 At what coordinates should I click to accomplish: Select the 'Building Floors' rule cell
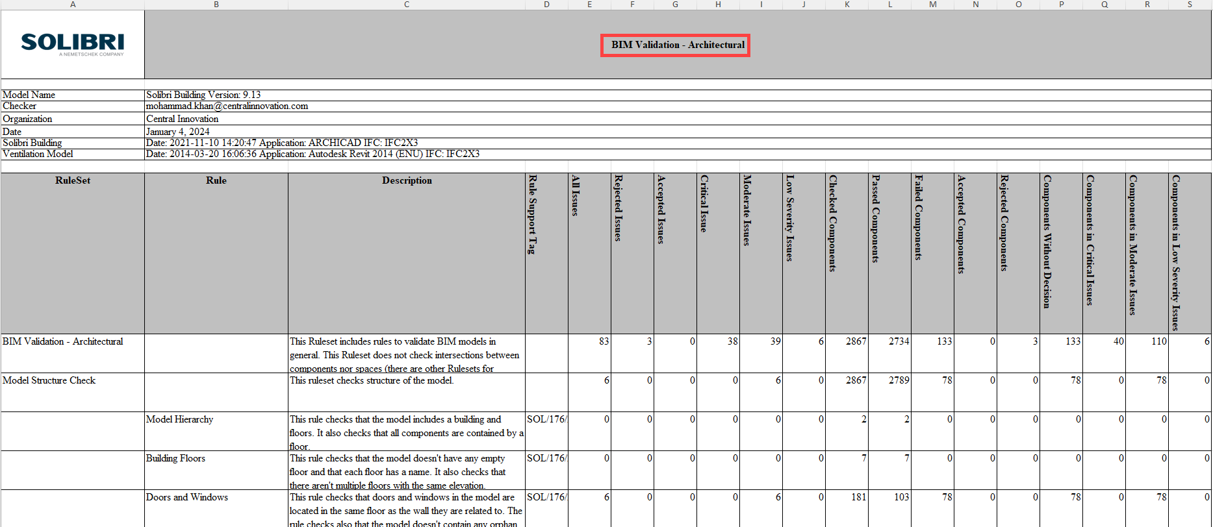(216, 470)
